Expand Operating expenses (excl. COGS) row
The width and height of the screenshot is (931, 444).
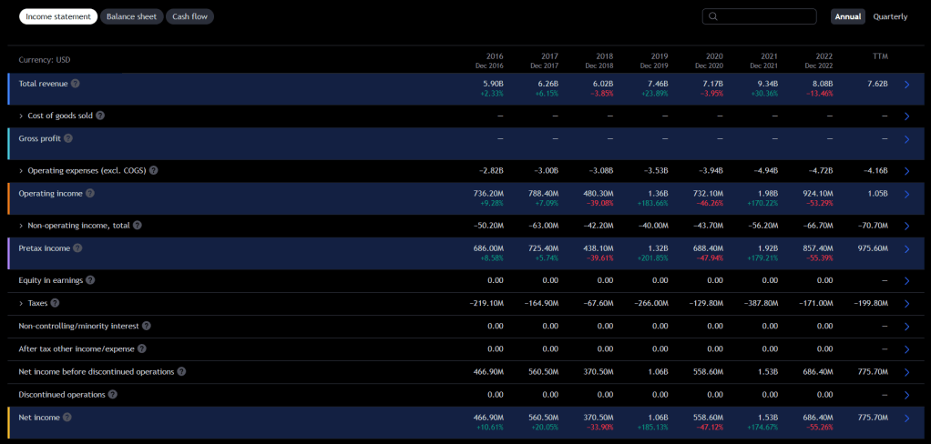pyautogui.click(x=21, y=171)
